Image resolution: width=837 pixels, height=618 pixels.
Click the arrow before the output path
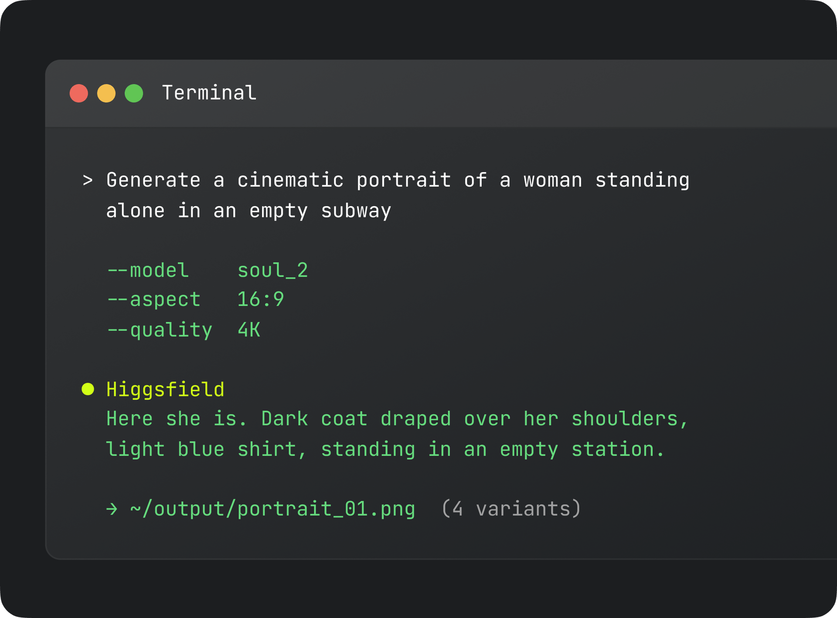112,509
